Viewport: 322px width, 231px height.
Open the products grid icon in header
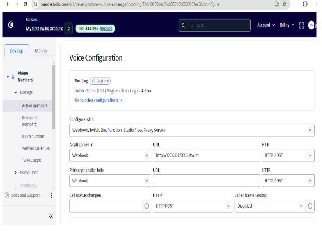[x=301, y=25]
